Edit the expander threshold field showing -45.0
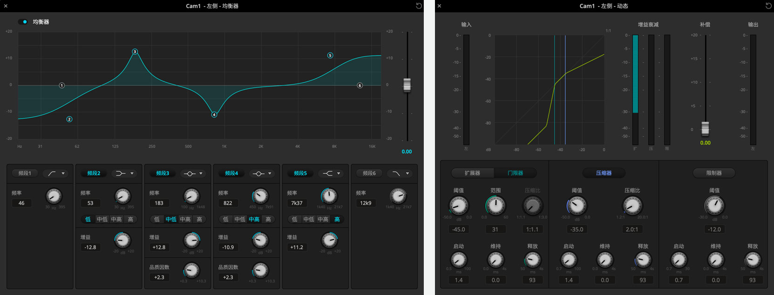The image size is (774, 295). (x=459, y=229)
